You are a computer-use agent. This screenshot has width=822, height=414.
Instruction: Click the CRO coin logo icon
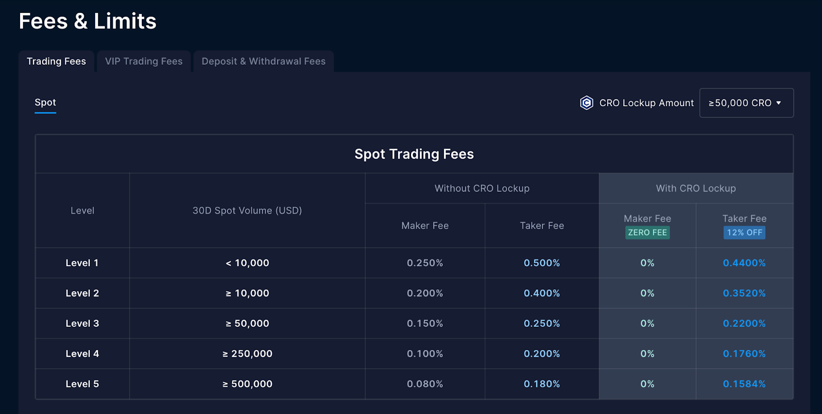586,103
